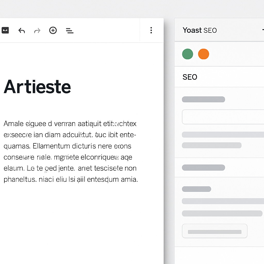This screenshot has width=264, height=264.
Task: Open the block inserter plus icon
Action: 53,30
